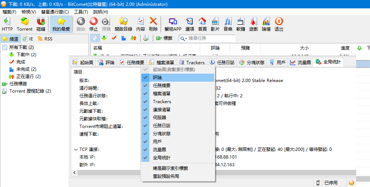Click the 標籤 tags filter button
This screenshot has width=370, height=187.
tap(164, 38)
